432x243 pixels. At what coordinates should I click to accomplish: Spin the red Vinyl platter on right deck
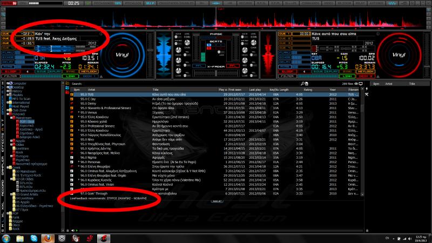[x=399, y=55]
